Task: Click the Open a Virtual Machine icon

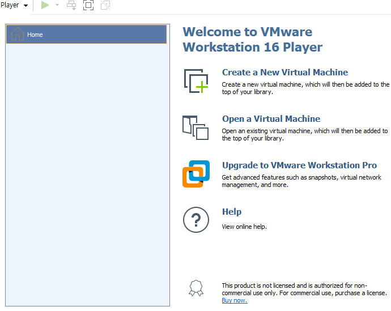Action: (x=195, y=127)
